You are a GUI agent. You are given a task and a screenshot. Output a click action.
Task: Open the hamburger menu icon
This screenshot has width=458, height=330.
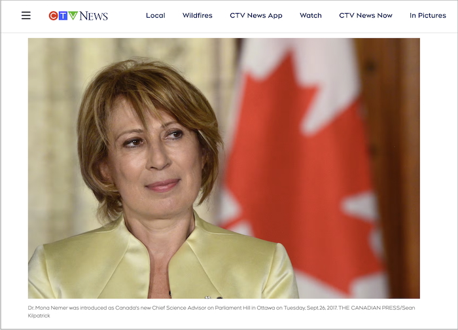26,15
